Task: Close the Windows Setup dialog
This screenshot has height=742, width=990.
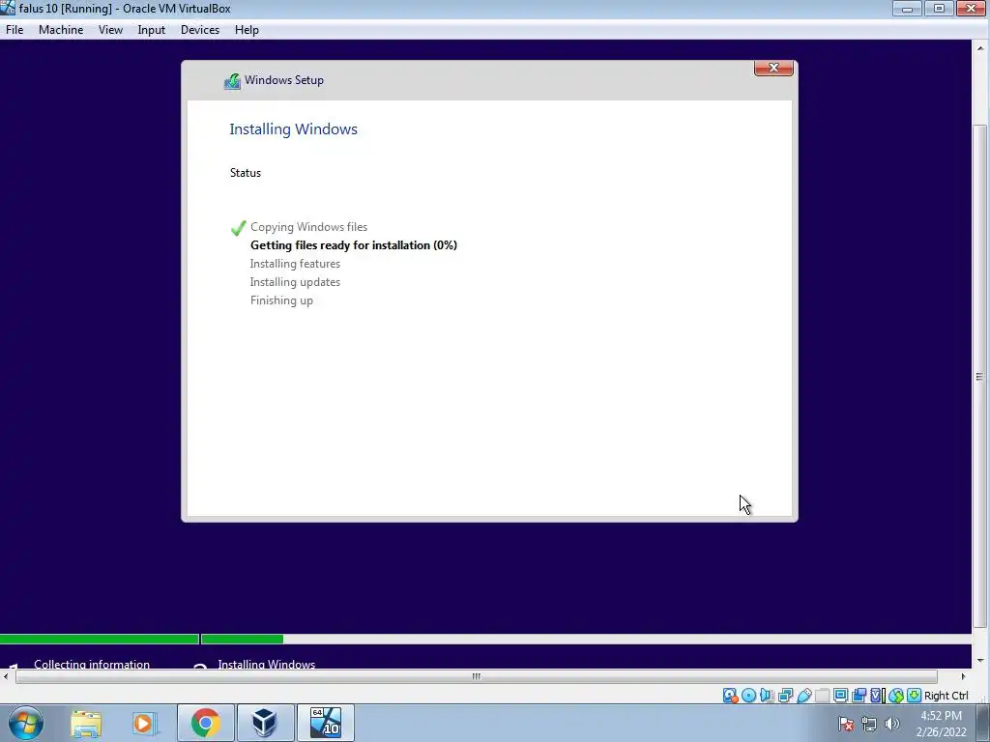Action: (x=773, y=69)
